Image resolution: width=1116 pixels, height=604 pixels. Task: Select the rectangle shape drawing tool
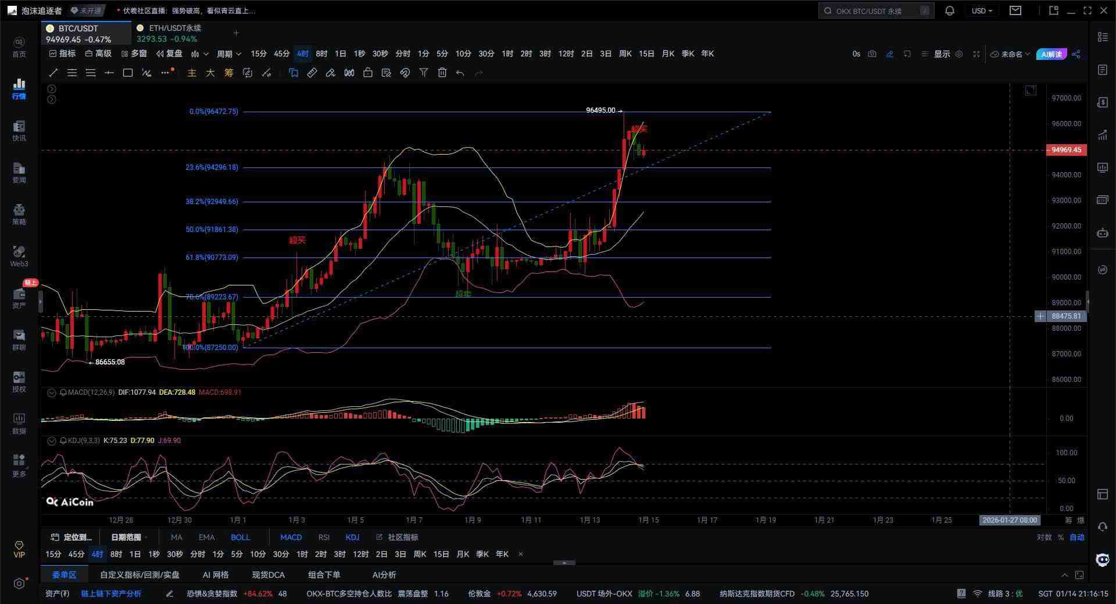[128, 73]
